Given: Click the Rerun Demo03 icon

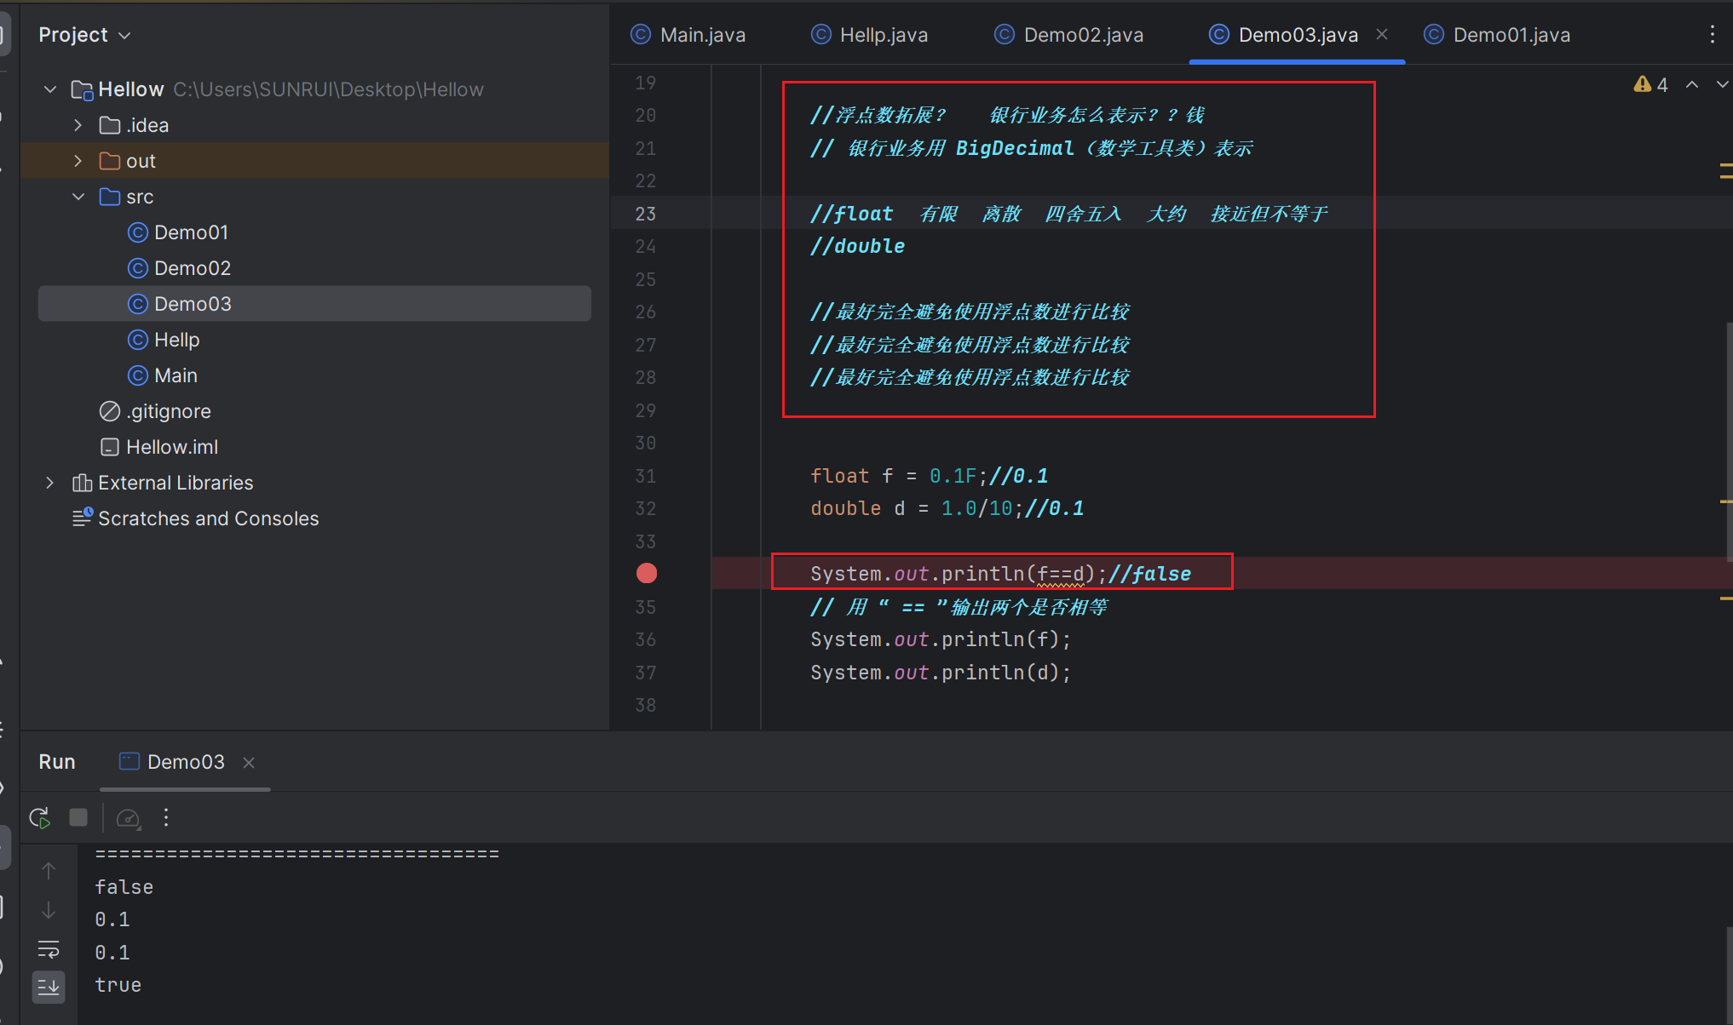Looking at the screenshot, I should [40, 818].
